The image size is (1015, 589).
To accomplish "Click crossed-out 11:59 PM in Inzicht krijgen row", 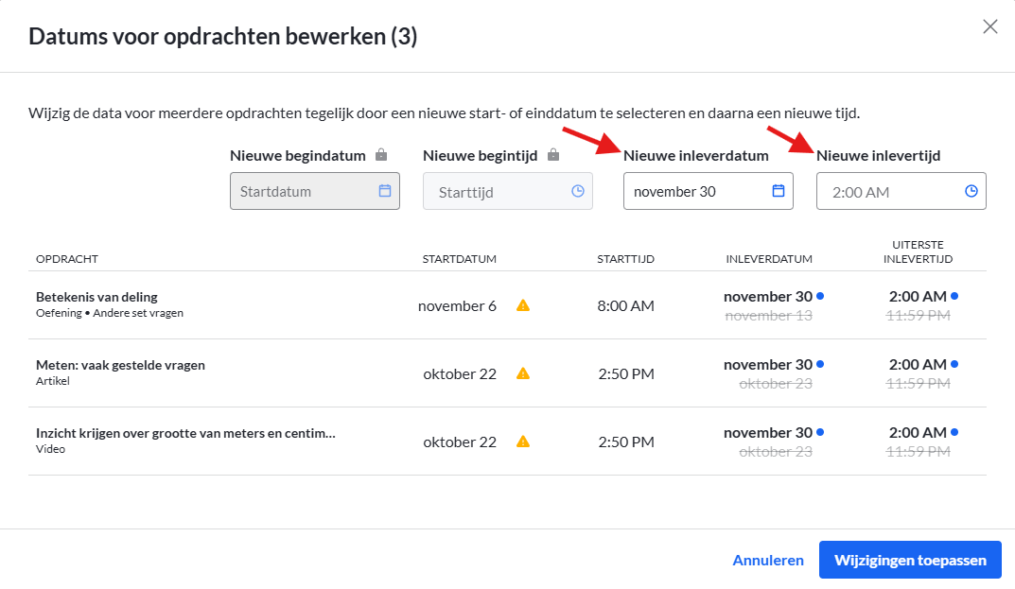I will point(918,451).
